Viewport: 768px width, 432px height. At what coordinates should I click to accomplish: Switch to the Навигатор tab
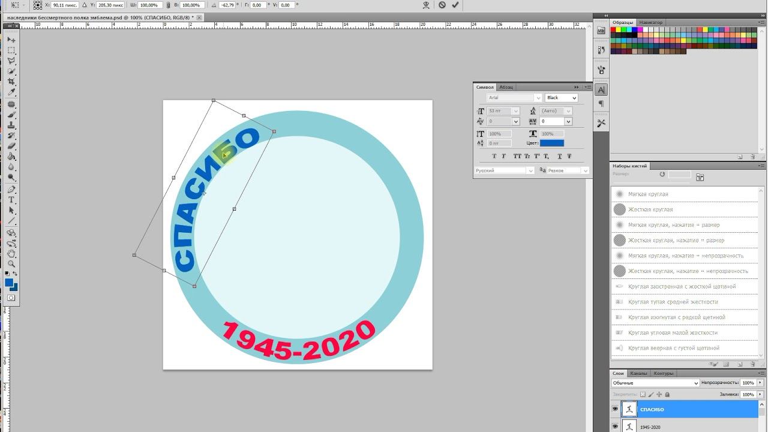point(651,23)
